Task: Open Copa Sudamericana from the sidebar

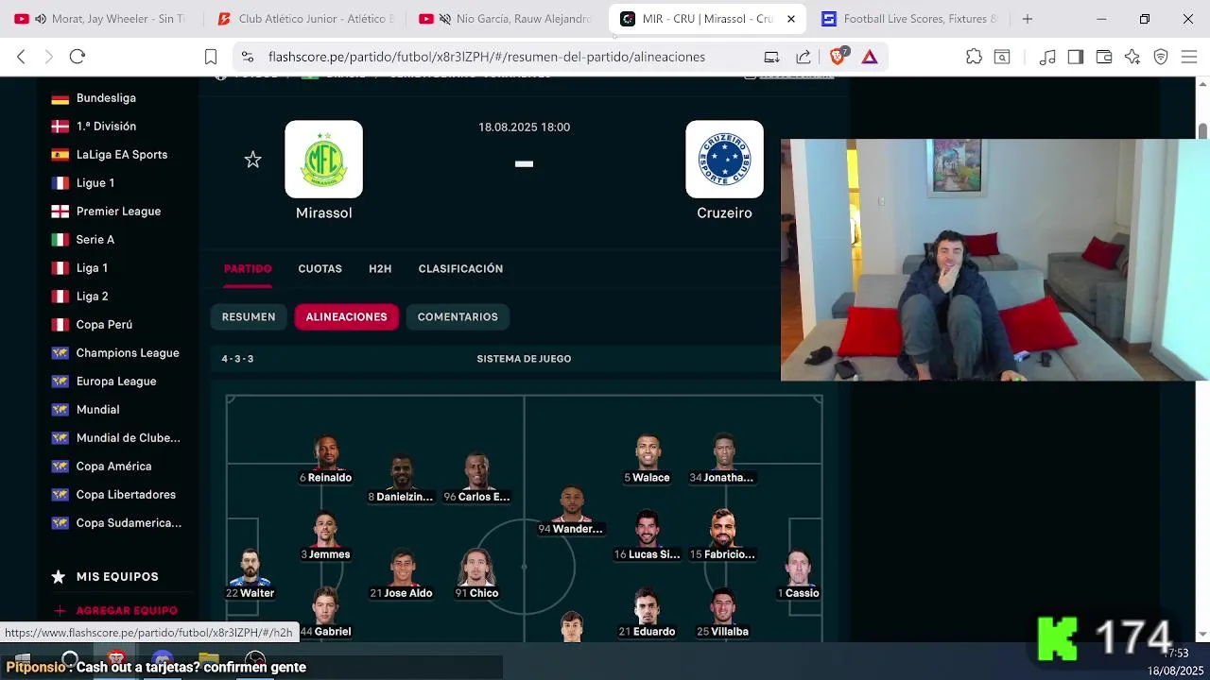Action: tap(129, 523)
